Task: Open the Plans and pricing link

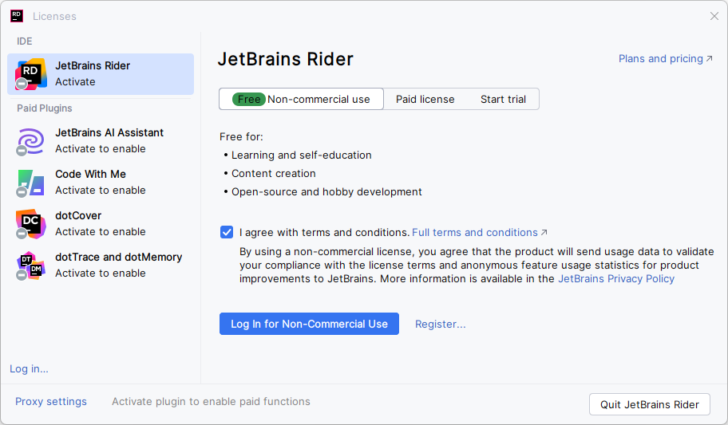Action: [665, 59]
